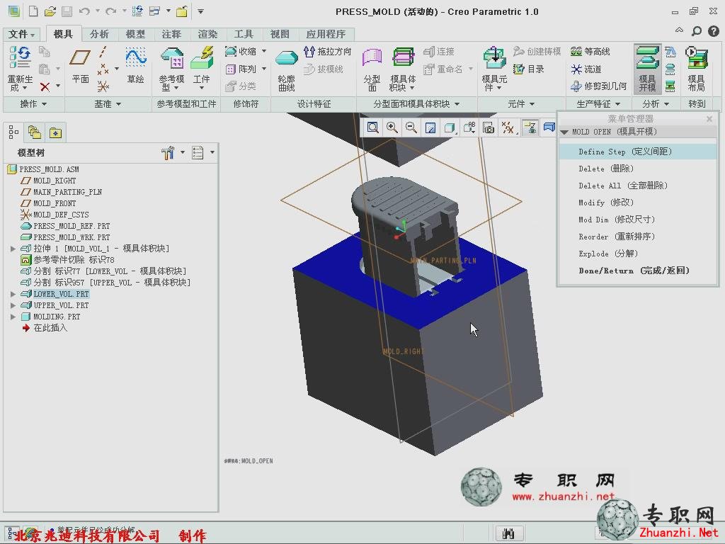
Task: Switch to the 分析 ribbon tab
Action: (x=99, y=34)
